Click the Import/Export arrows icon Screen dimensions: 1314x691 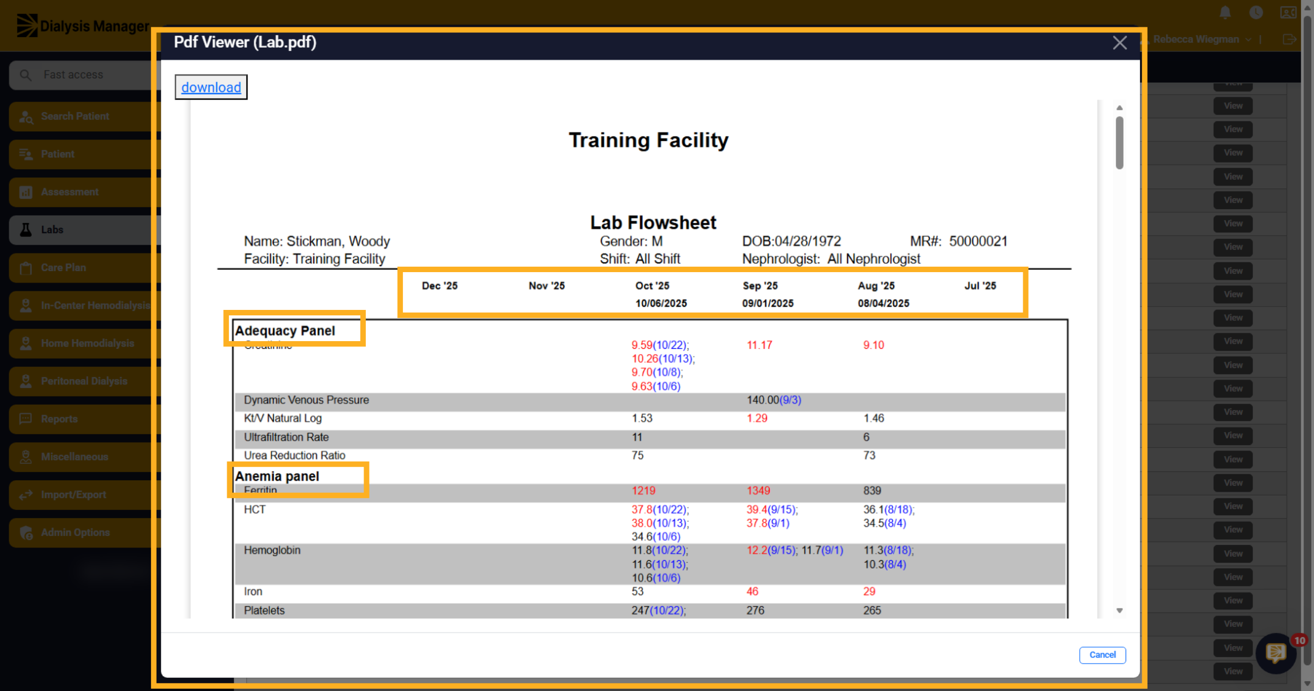26,494
